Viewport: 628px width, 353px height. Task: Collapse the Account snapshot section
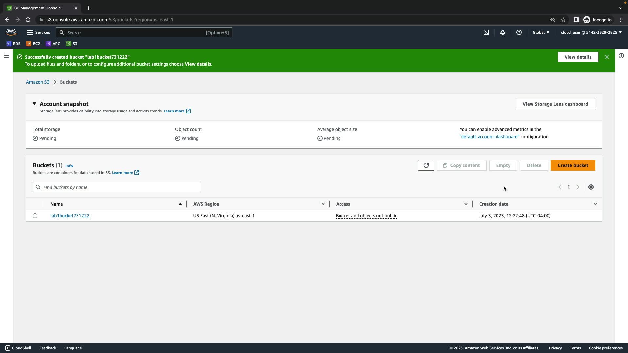[x=34, y=104]
